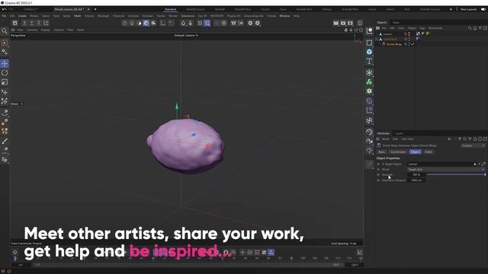Screen dimensions: 488x274
Task: Toggle the highlighted snap icon in top toolbar
Action: [x=207, y=23]
